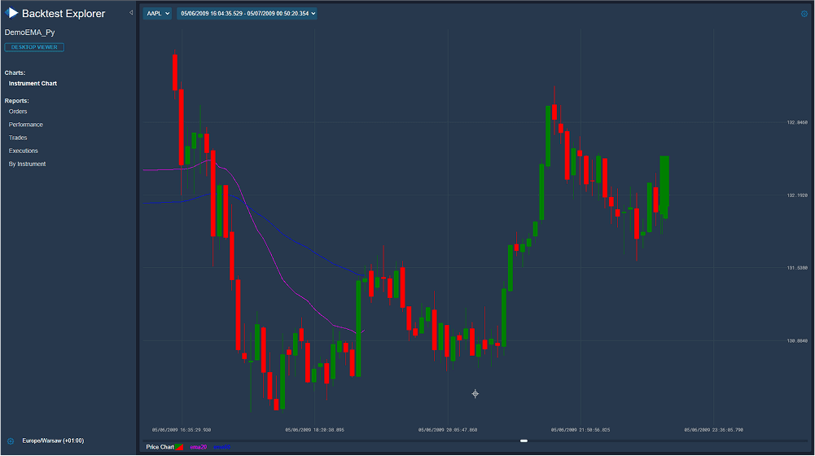This screenshot has width=815, height=456.
Task: Toggle the ema50 blue series in legend
Action: click(x=222, y=447)
